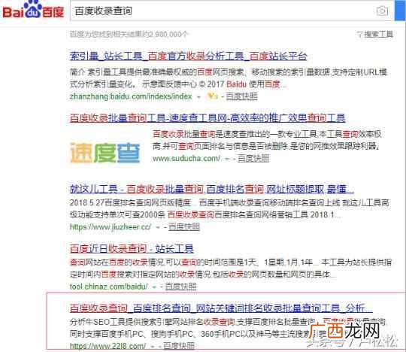406x352 pixels.
Task: Click www.suducha.com URL
Action: [x=186, y=158]
